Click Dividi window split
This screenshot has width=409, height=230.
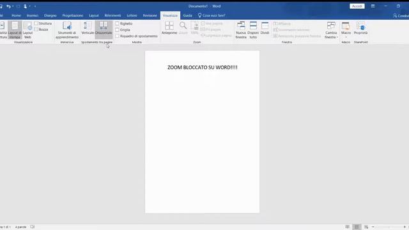click(x=265, y=28)
